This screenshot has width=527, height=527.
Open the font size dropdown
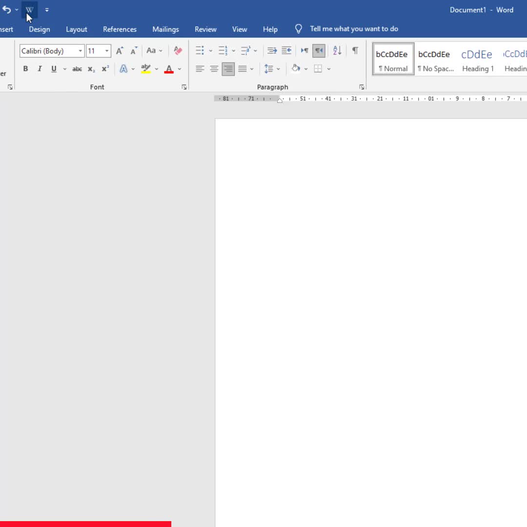click(107, 51)
